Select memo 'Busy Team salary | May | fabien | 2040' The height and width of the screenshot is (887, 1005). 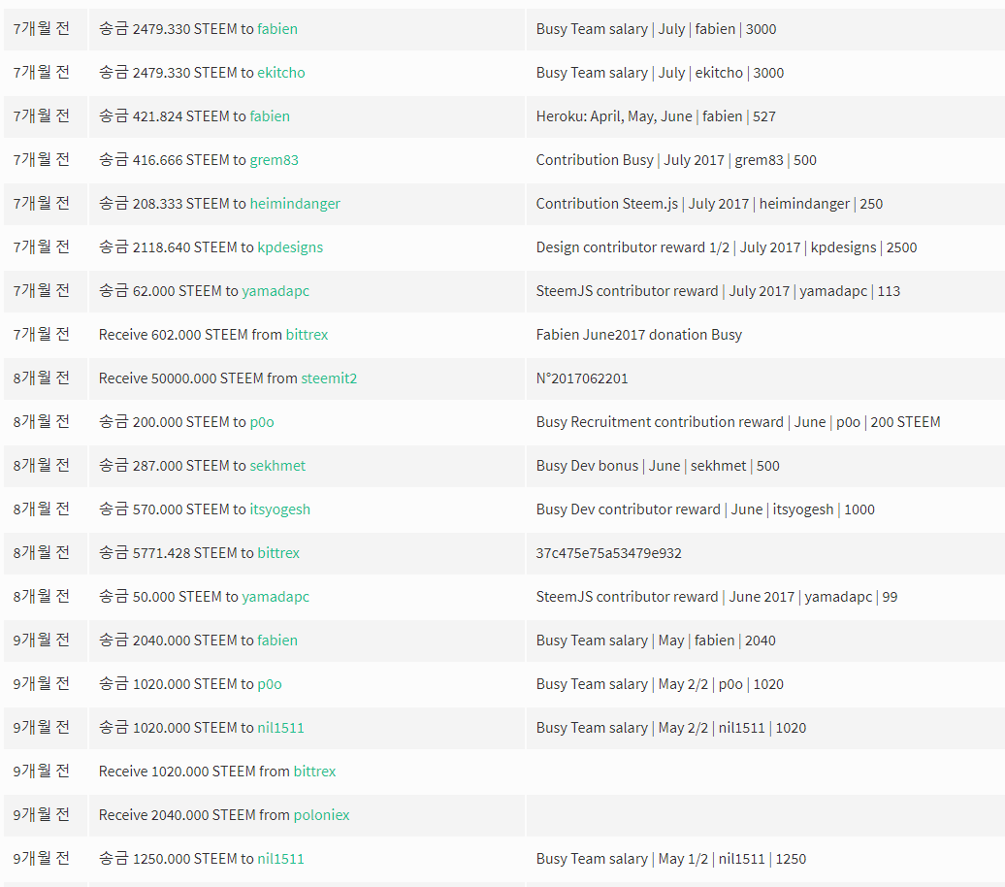coord(656,641)
